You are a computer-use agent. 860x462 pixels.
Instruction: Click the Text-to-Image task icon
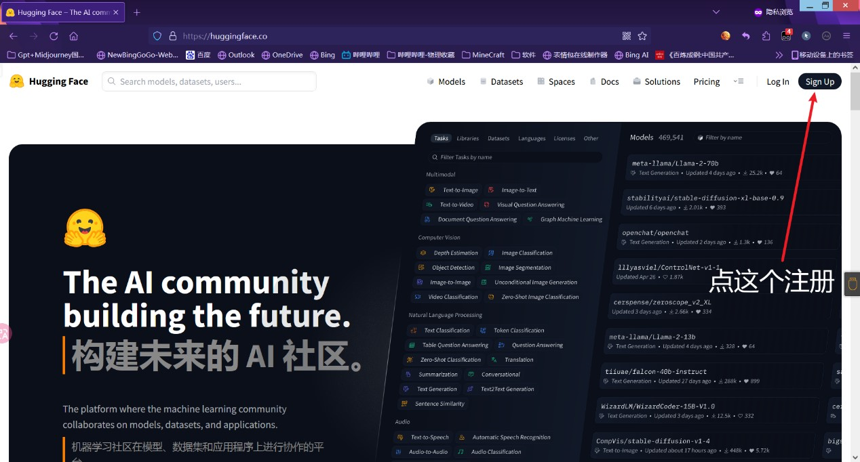(432, 190)
